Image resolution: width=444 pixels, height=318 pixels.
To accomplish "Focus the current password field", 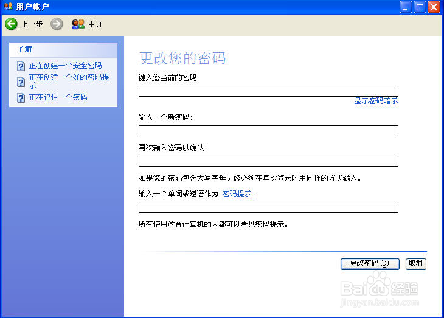I will coord(268,91).
